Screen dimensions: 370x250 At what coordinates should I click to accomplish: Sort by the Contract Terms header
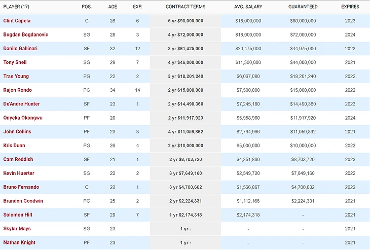point(185,7)
